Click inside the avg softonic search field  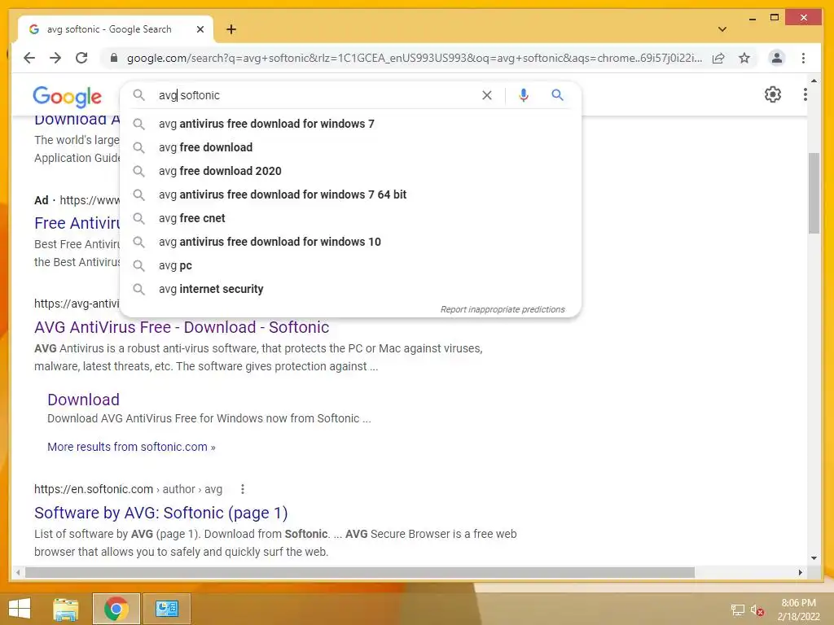tap(314, 95)
